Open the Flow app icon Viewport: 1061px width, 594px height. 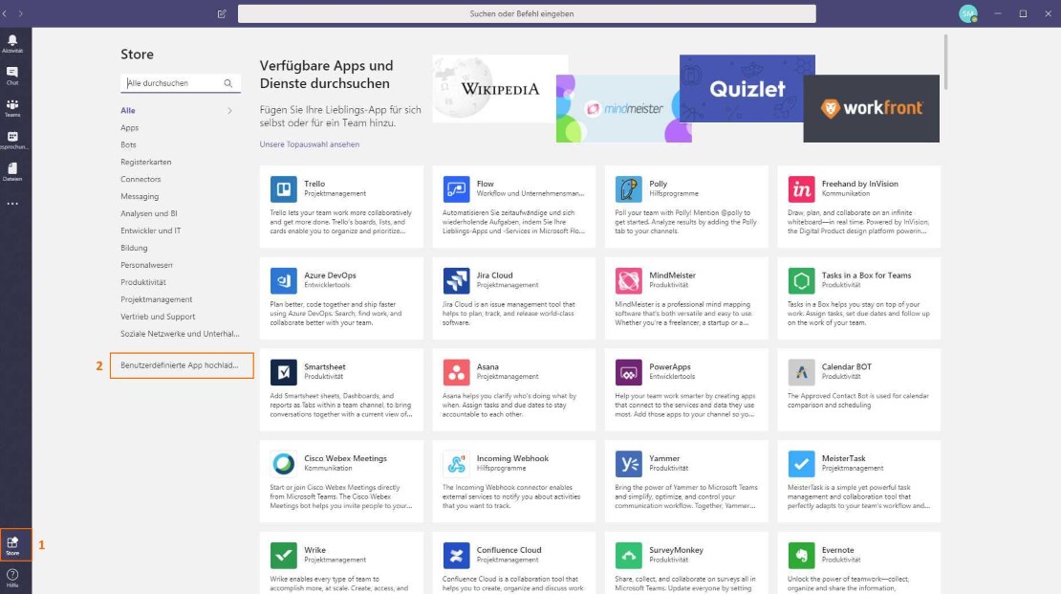[x=456, y=189]
